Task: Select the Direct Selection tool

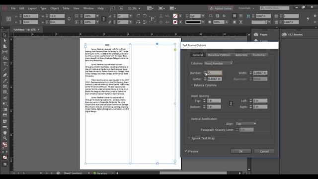Action: pos(4,41)
